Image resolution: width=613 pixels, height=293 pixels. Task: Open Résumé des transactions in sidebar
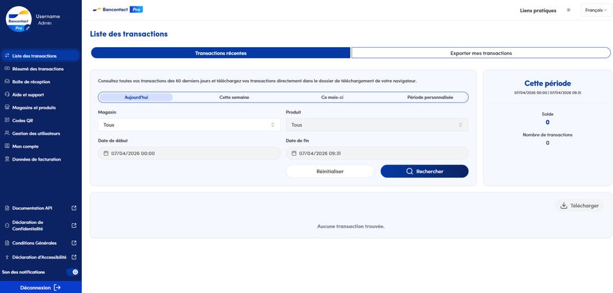(37, 69)
